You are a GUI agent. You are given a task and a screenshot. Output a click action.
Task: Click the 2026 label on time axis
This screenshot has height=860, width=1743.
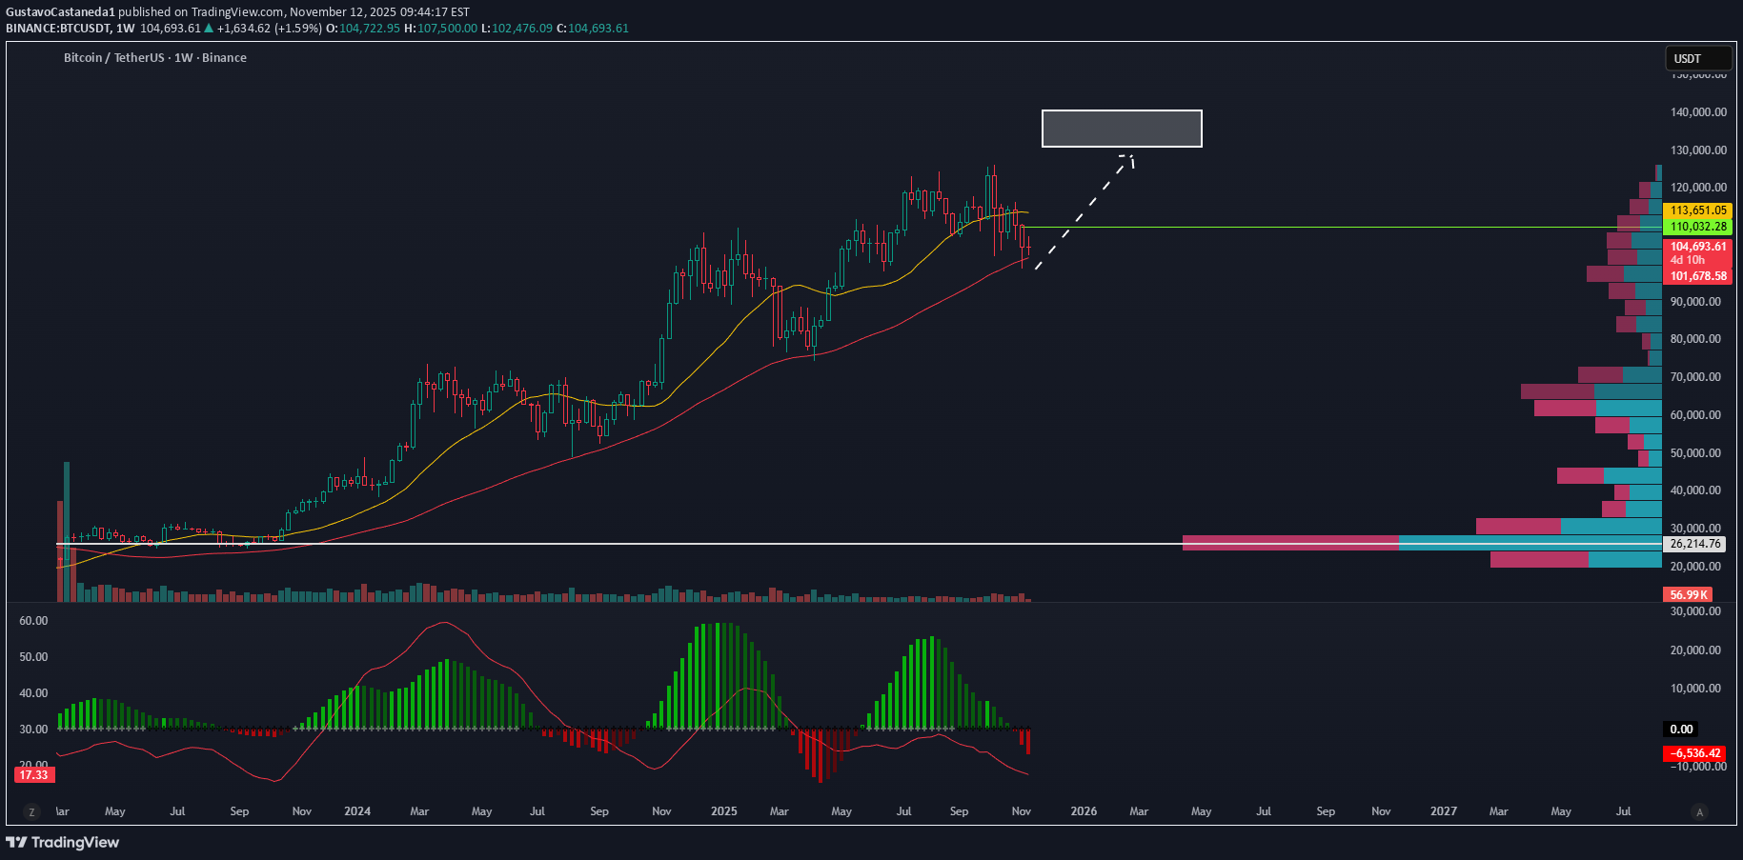(1084, 811)
